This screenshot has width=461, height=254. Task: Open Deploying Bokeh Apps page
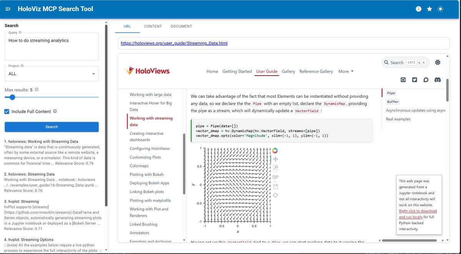pyautogui.click(x=149, y=183)
